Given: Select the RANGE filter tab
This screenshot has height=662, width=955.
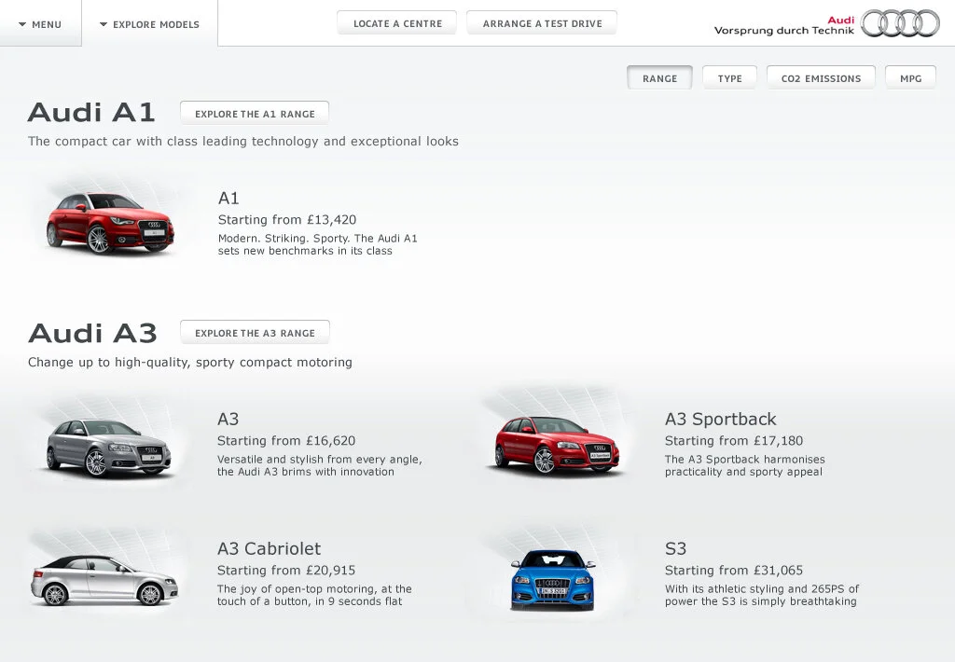Looking at the screenshot, I should pos(659,78).
